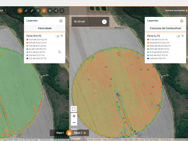Zoom in with the plus button
188x141 pixels.
tap(74, 116)
